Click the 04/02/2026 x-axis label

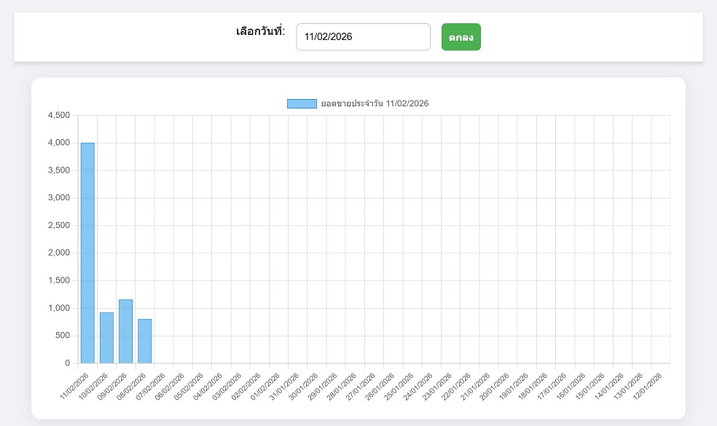coord(208,386)
